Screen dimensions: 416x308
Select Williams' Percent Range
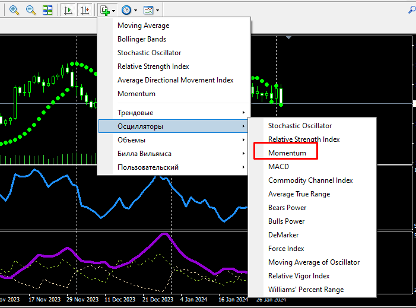point(312,290)
